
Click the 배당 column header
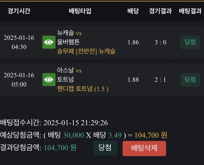pos(133,11)
